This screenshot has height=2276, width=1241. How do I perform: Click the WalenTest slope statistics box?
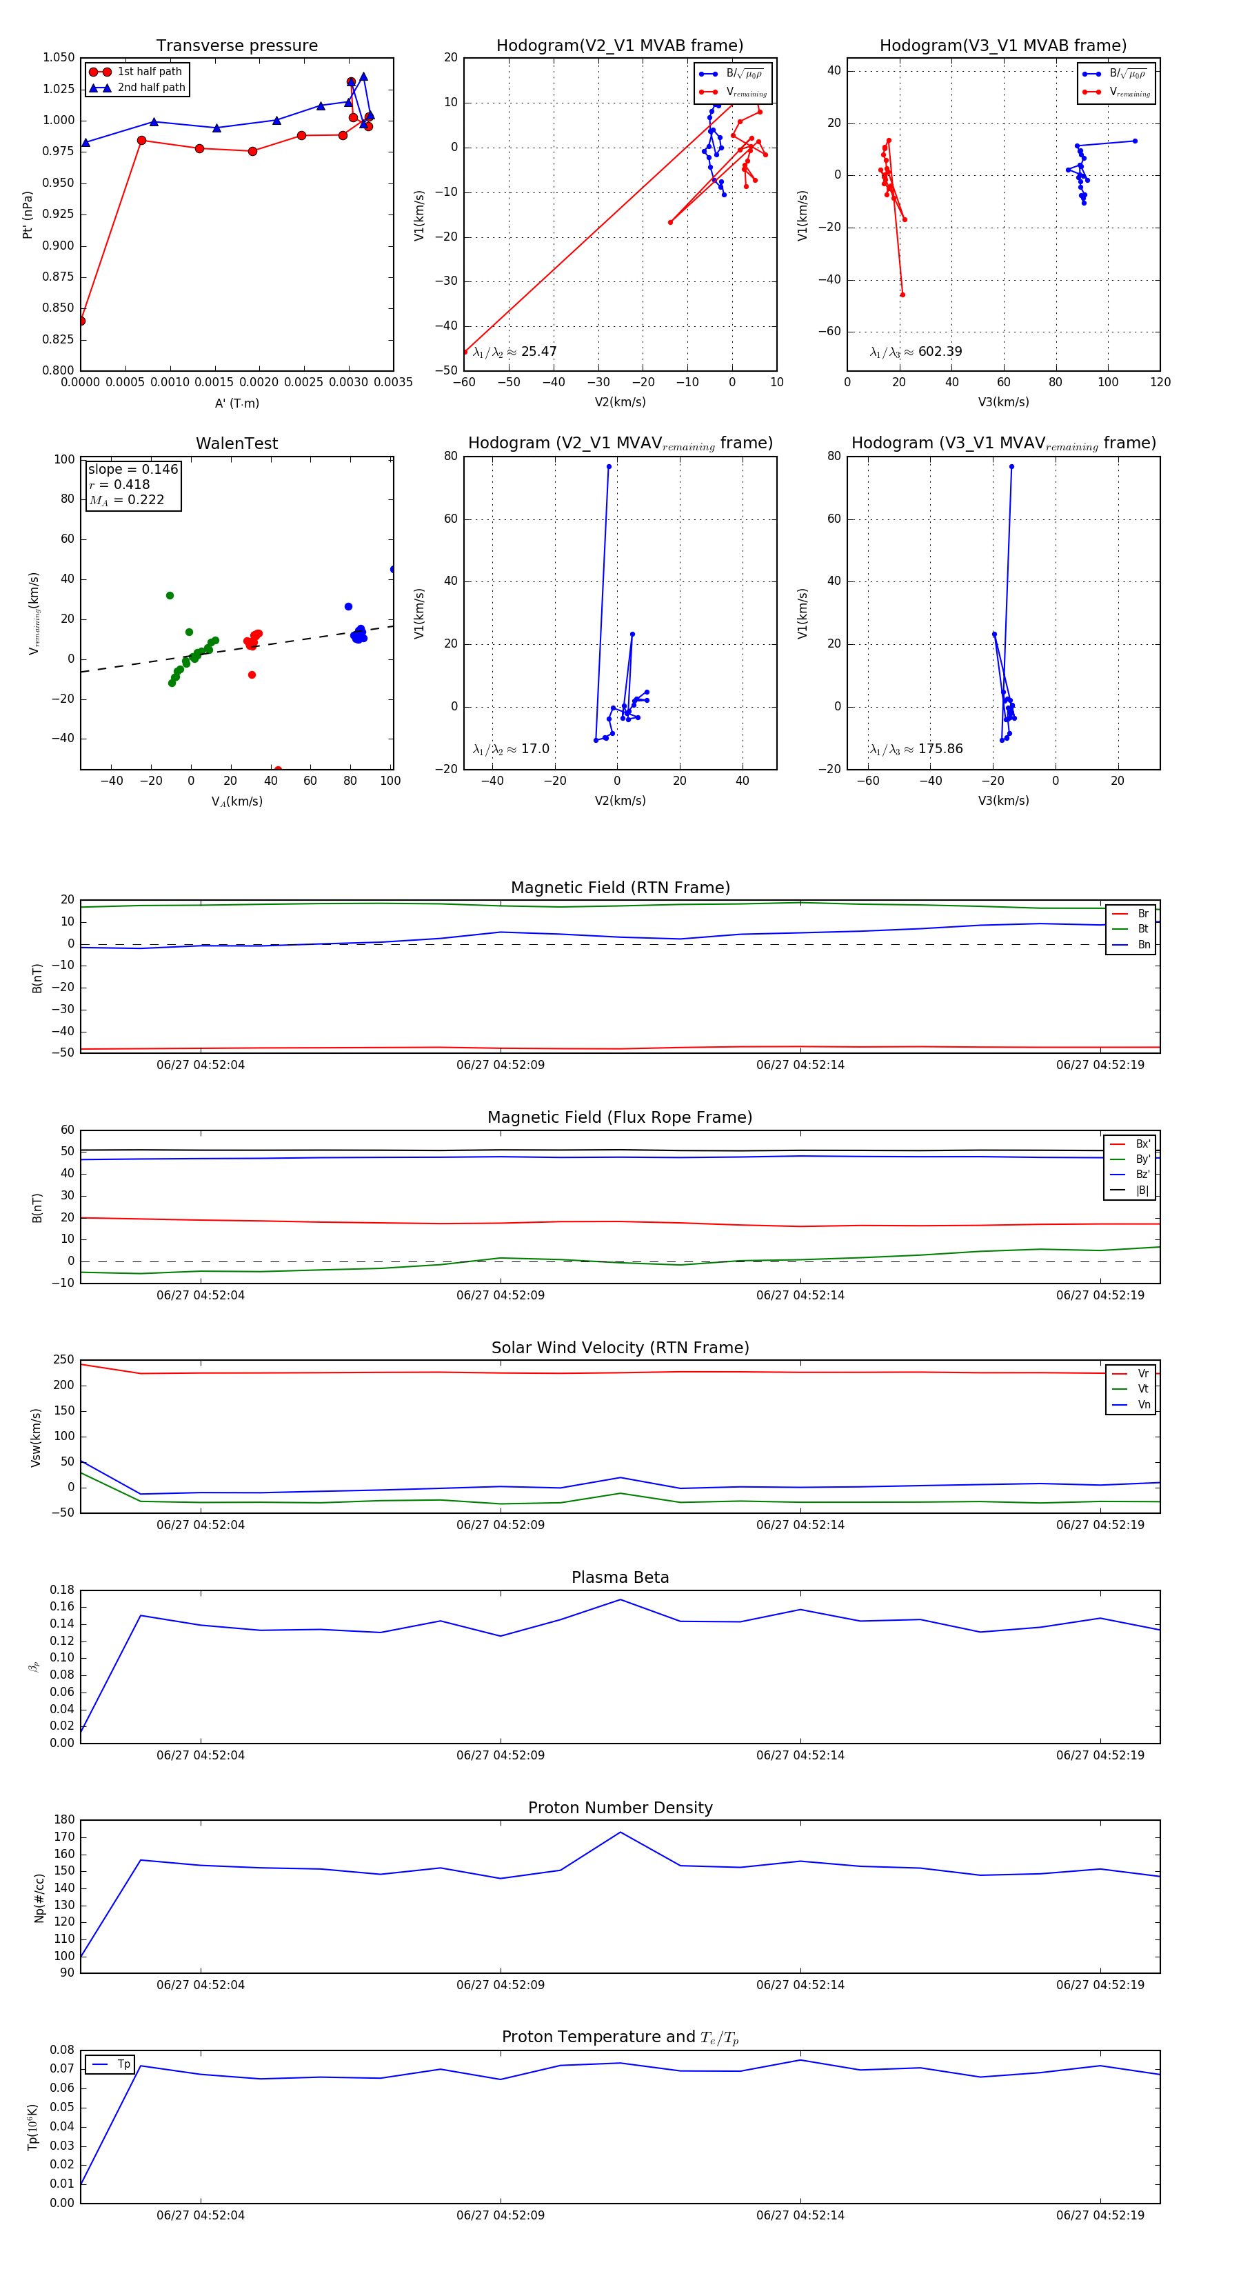pos(132,484)
